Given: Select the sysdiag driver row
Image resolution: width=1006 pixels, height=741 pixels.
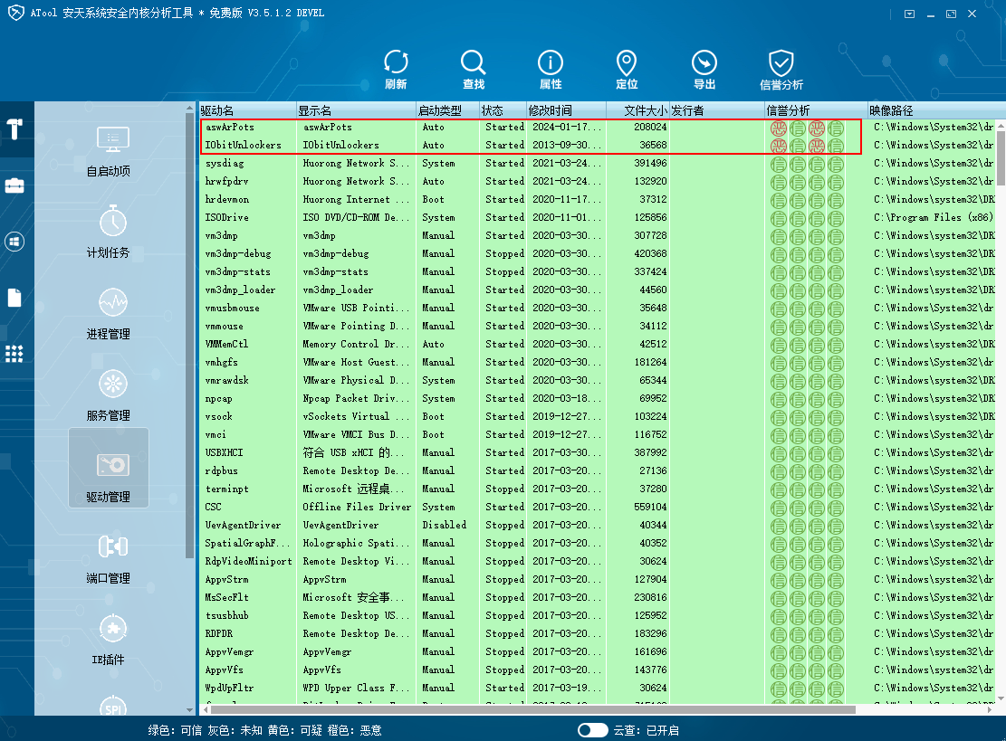Looking at the screenshot, I should [x=597, y=164].
